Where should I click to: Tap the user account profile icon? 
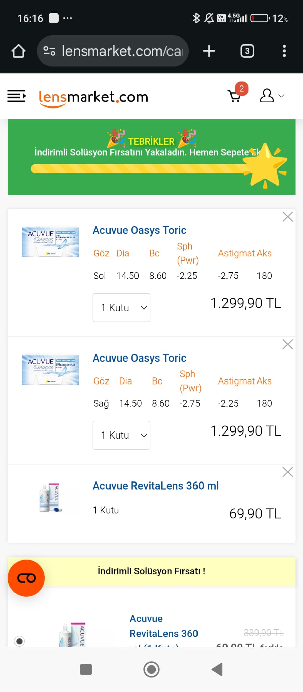[267, 96]
